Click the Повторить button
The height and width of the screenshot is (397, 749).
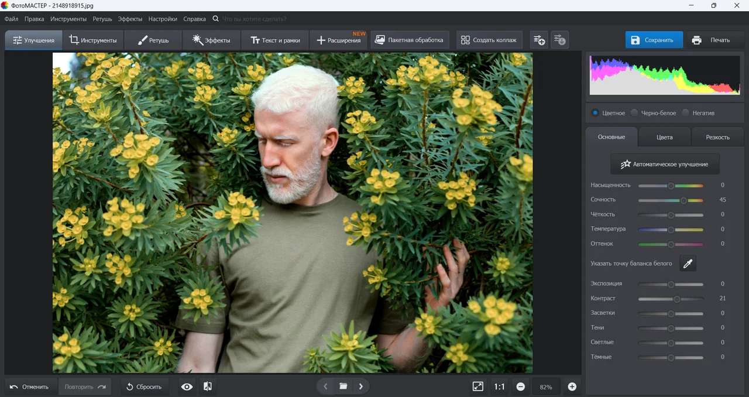(x=85, y=386)
